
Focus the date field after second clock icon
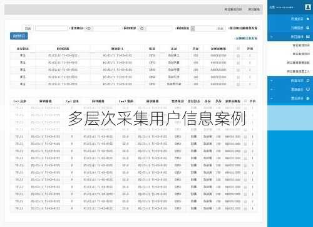click(159, 28)
